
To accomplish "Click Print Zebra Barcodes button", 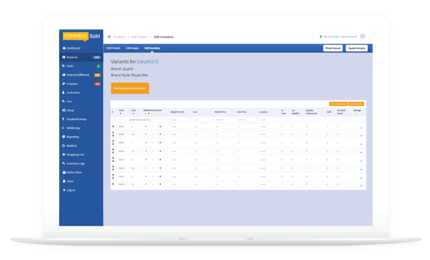I will [338, 104].
